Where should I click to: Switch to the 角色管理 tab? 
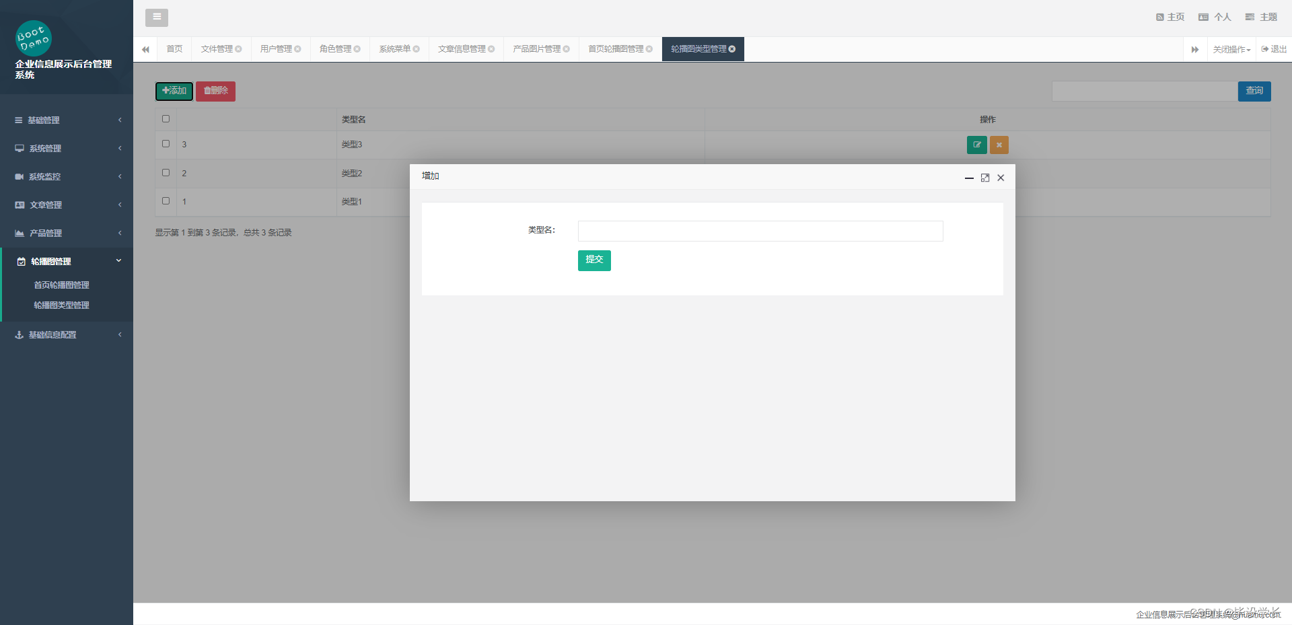pyautogui.click(x=335, y=49)
